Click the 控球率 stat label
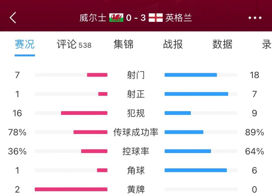This screenshot has height=195, width=272. (136, 151)
